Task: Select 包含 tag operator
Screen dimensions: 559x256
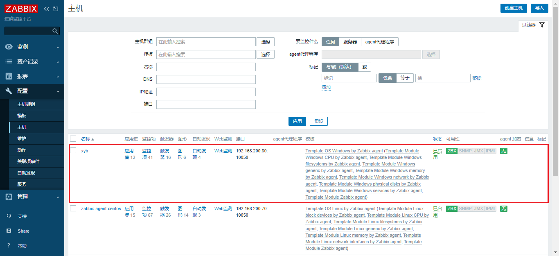Action: coord(388,78)
